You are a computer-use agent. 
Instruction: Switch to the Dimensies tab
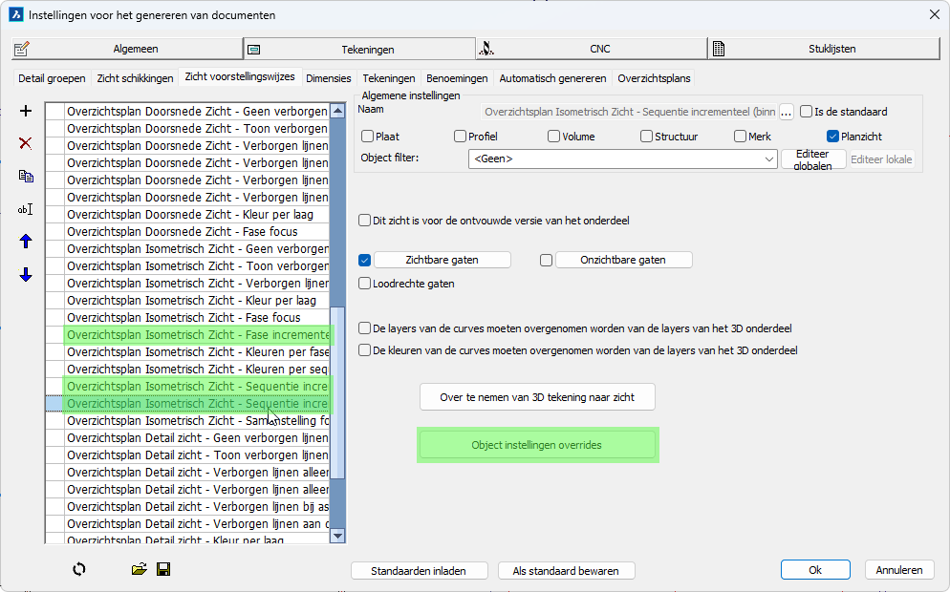point(329,78)
